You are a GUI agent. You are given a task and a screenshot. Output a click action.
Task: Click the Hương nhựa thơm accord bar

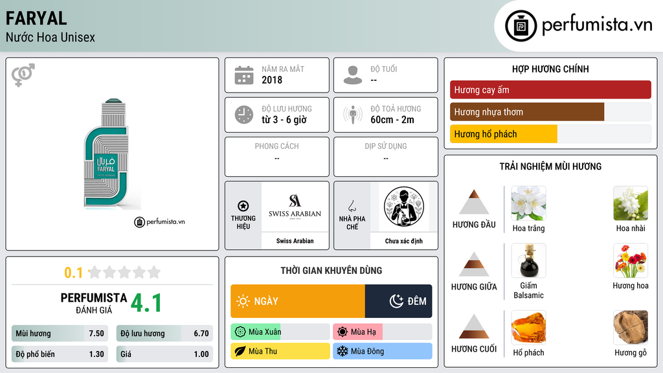550,111
